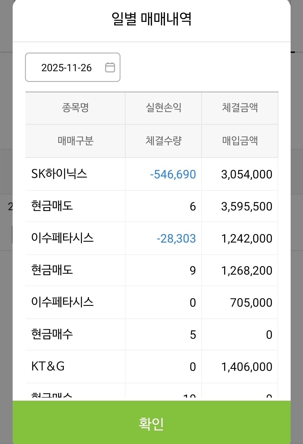Click the 3,054,000 trade amount
Image resolution: width=303 pixels, height=444 pixels.
pyautogui.click(x=247, y=174)
